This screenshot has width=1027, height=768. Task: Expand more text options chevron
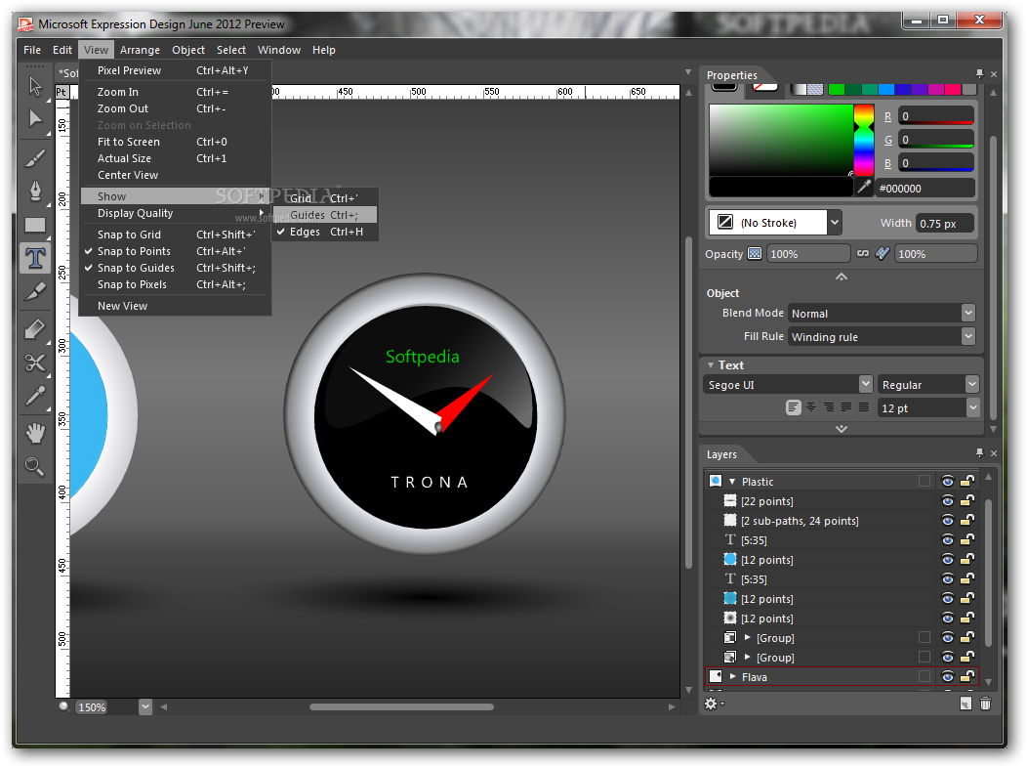coord(842,429)
